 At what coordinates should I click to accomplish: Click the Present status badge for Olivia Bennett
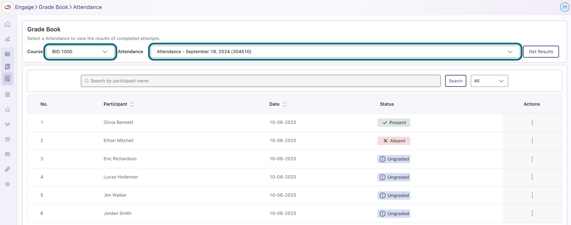click(394, 123)
